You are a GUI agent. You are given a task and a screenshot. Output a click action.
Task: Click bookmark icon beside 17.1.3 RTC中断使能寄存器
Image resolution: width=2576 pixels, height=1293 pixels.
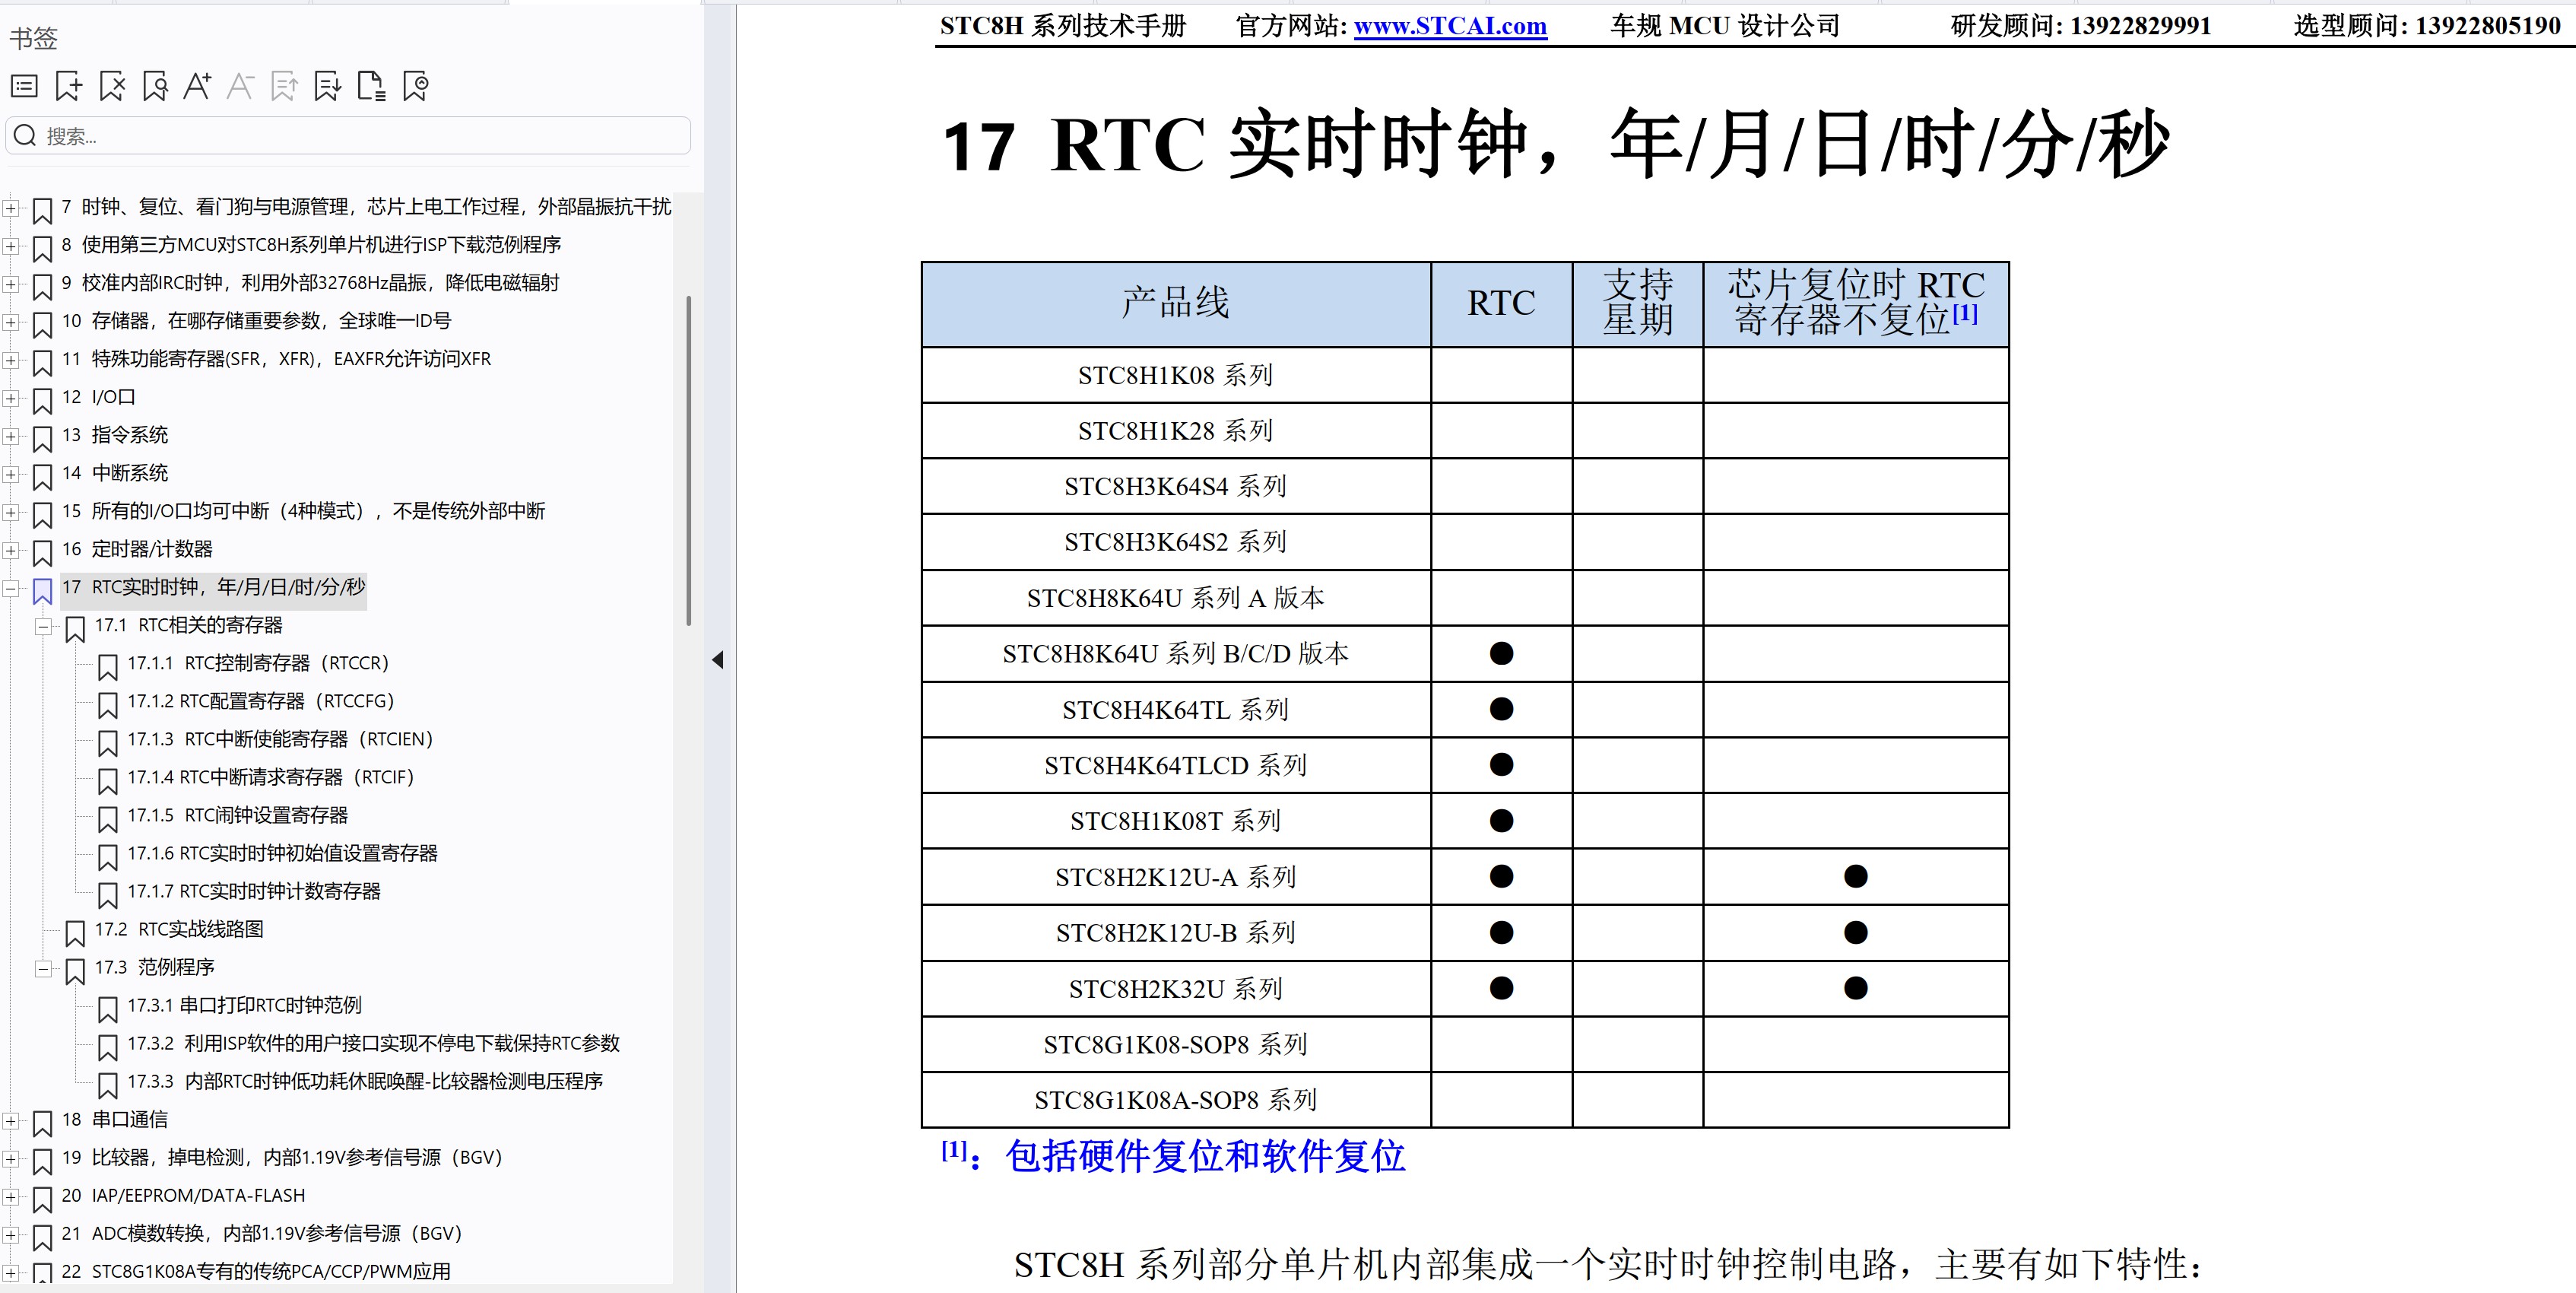click(108, 742)
